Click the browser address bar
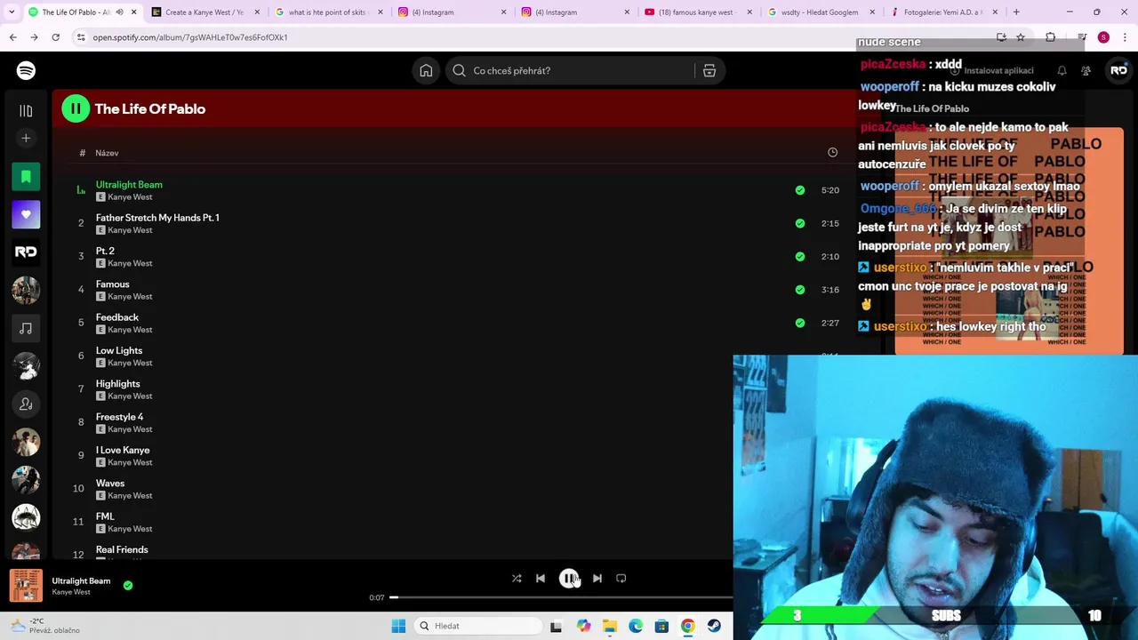The width and height of the screenshot is (1138, 640). tap(533, 37)
